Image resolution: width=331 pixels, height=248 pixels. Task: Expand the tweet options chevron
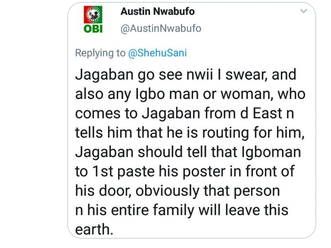click(303, 11)
